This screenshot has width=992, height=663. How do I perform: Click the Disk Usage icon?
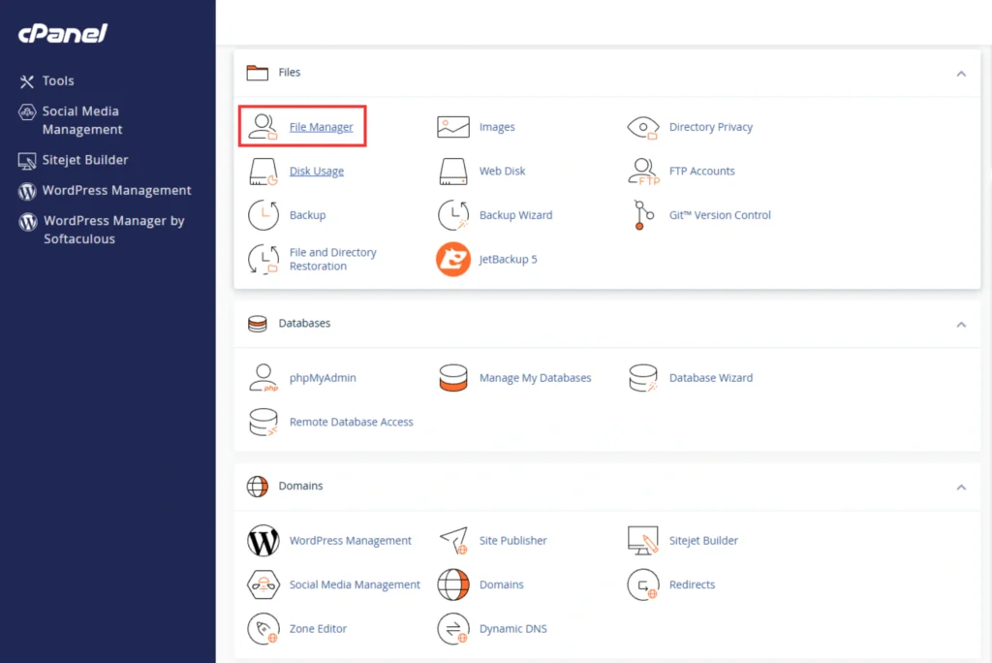click(x=263, y=171)
